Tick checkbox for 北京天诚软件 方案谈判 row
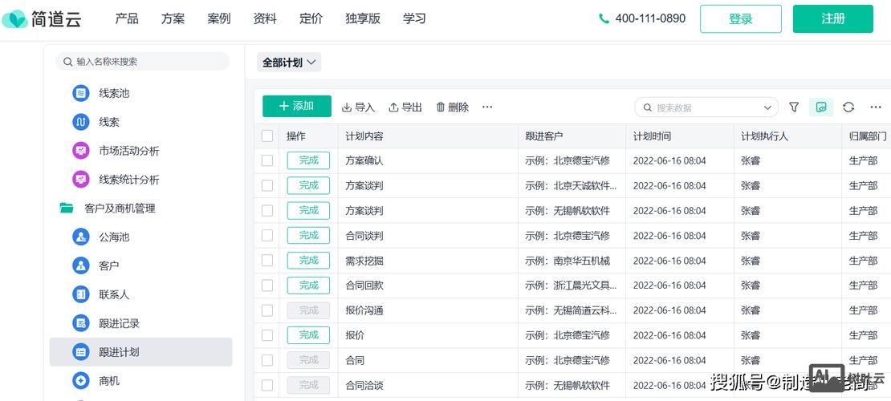This screenshot has height=401, width=891. coord(267,186)
